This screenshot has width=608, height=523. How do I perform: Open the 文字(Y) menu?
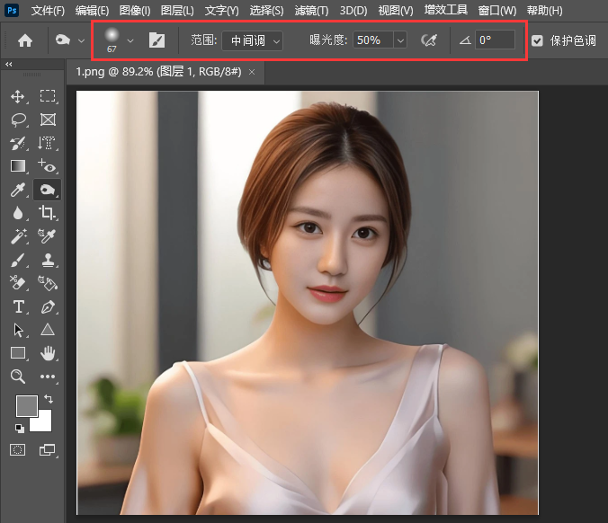[x=222, y=11]
